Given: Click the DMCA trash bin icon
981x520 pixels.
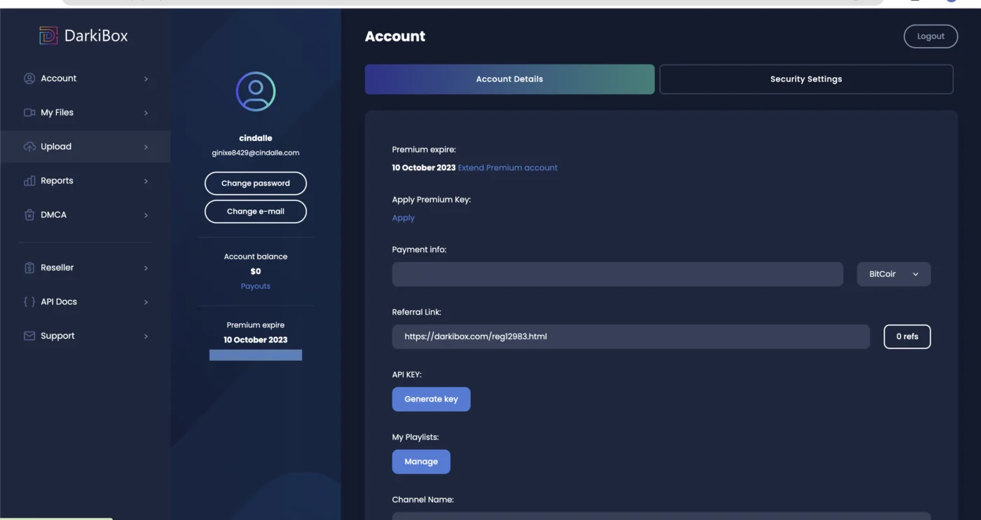Looking at the screenshot, I should 29,215.
